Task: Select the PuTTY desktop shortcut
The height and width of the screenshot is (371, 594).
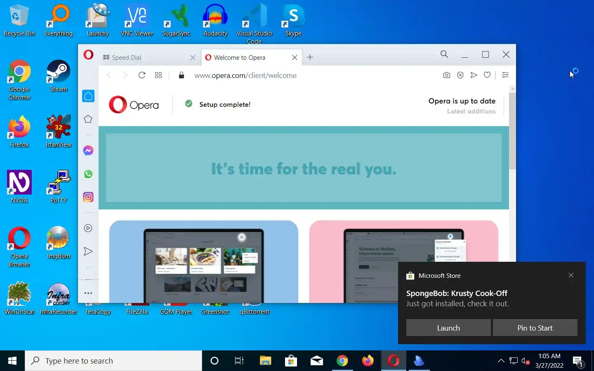Action: [x=59, y=188]
